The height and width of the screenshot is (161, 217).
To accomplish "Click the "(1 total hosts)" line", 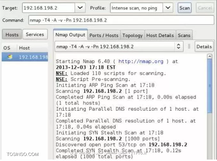I will tap(78, 103).
